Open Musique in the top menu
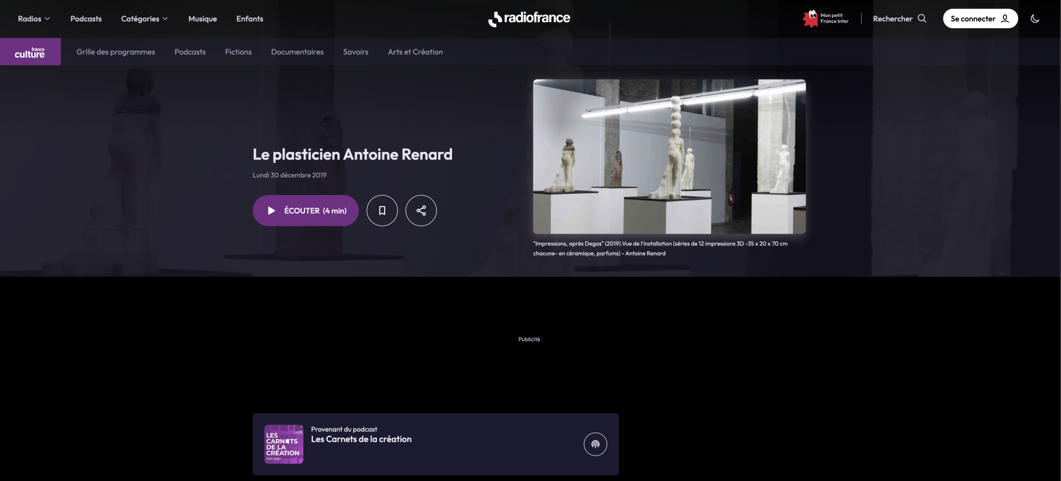Screen dimensions: 1061x481 coord(202,19)
